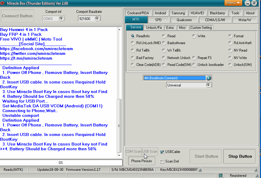261x178 pixels.
Task: Open the t.me/amiracleteam link
Action: [x=26, y=58]
